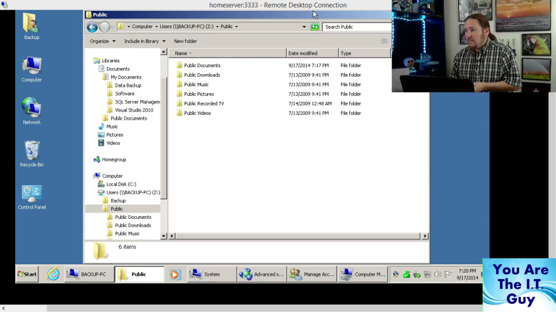Switch to Advanced sharing taskbar window
The image size is (556, 312).
click(x=262, y=274)
